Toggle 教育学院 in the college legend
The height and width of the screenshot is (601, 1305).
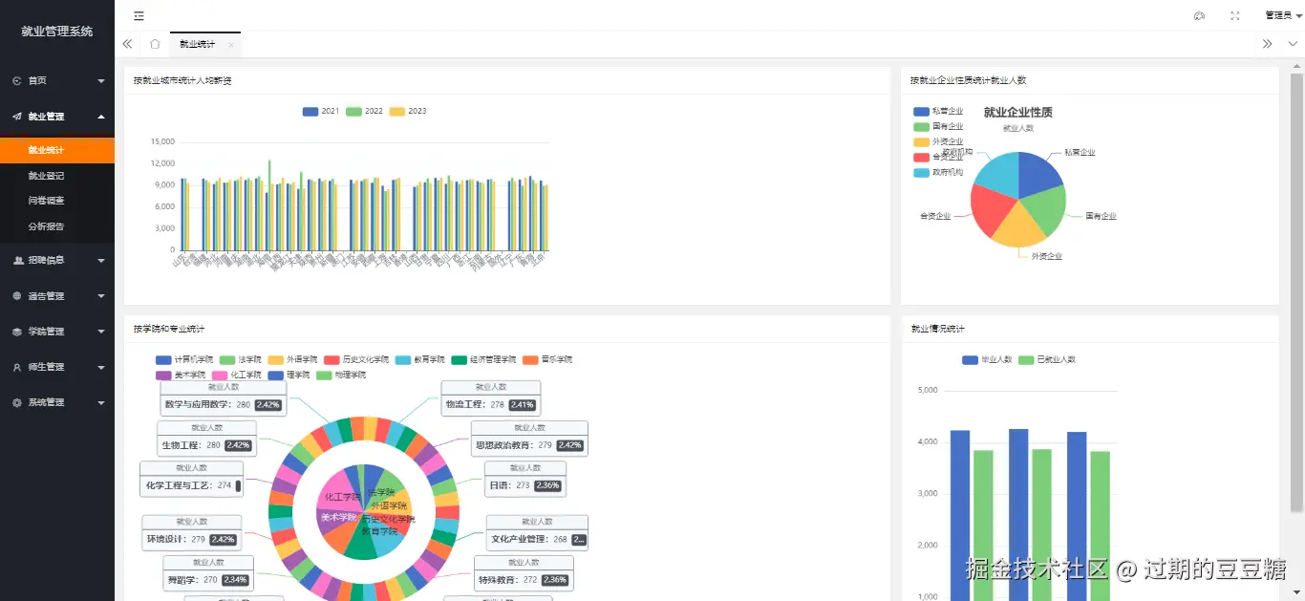pyautogui.click(x=420, y=360)
